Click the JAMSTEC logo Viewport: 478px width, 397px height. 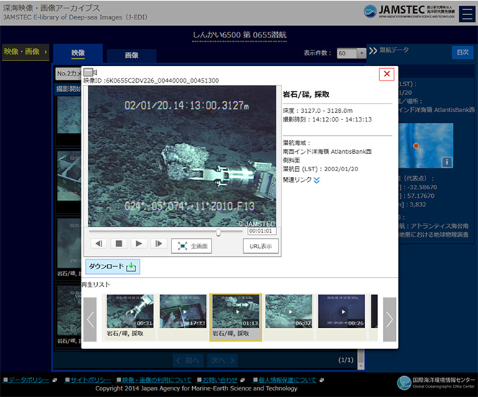[410, 12]
